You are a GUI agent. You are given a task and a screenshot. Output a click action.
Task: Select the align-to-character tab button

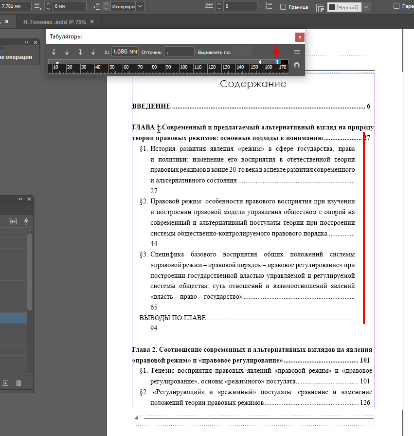click(93, 52)
